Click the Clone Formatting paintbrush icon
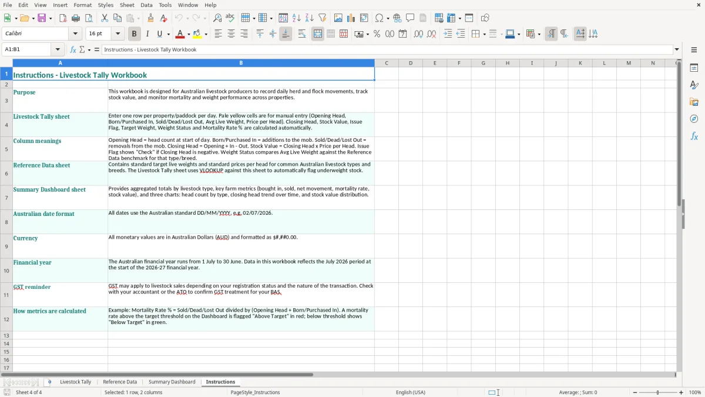Image resolution: width=705 pixels, height=397 pixels. 151,18
